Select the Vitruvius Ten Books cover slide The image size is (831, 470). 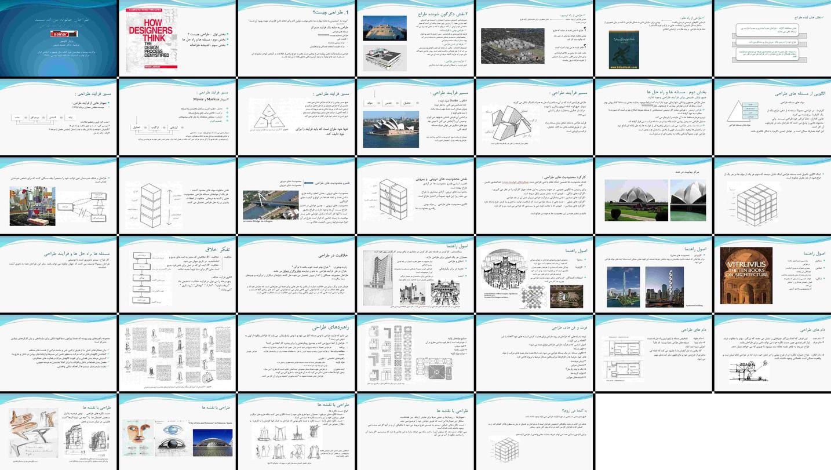tap(771, 274)
